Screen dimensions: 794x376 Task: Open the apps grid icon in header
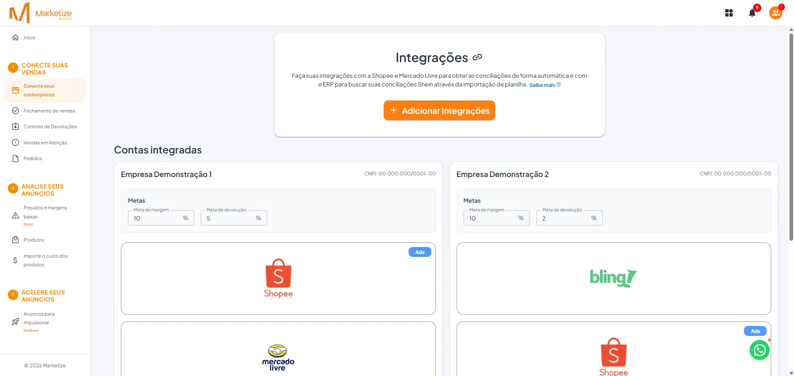729,13
